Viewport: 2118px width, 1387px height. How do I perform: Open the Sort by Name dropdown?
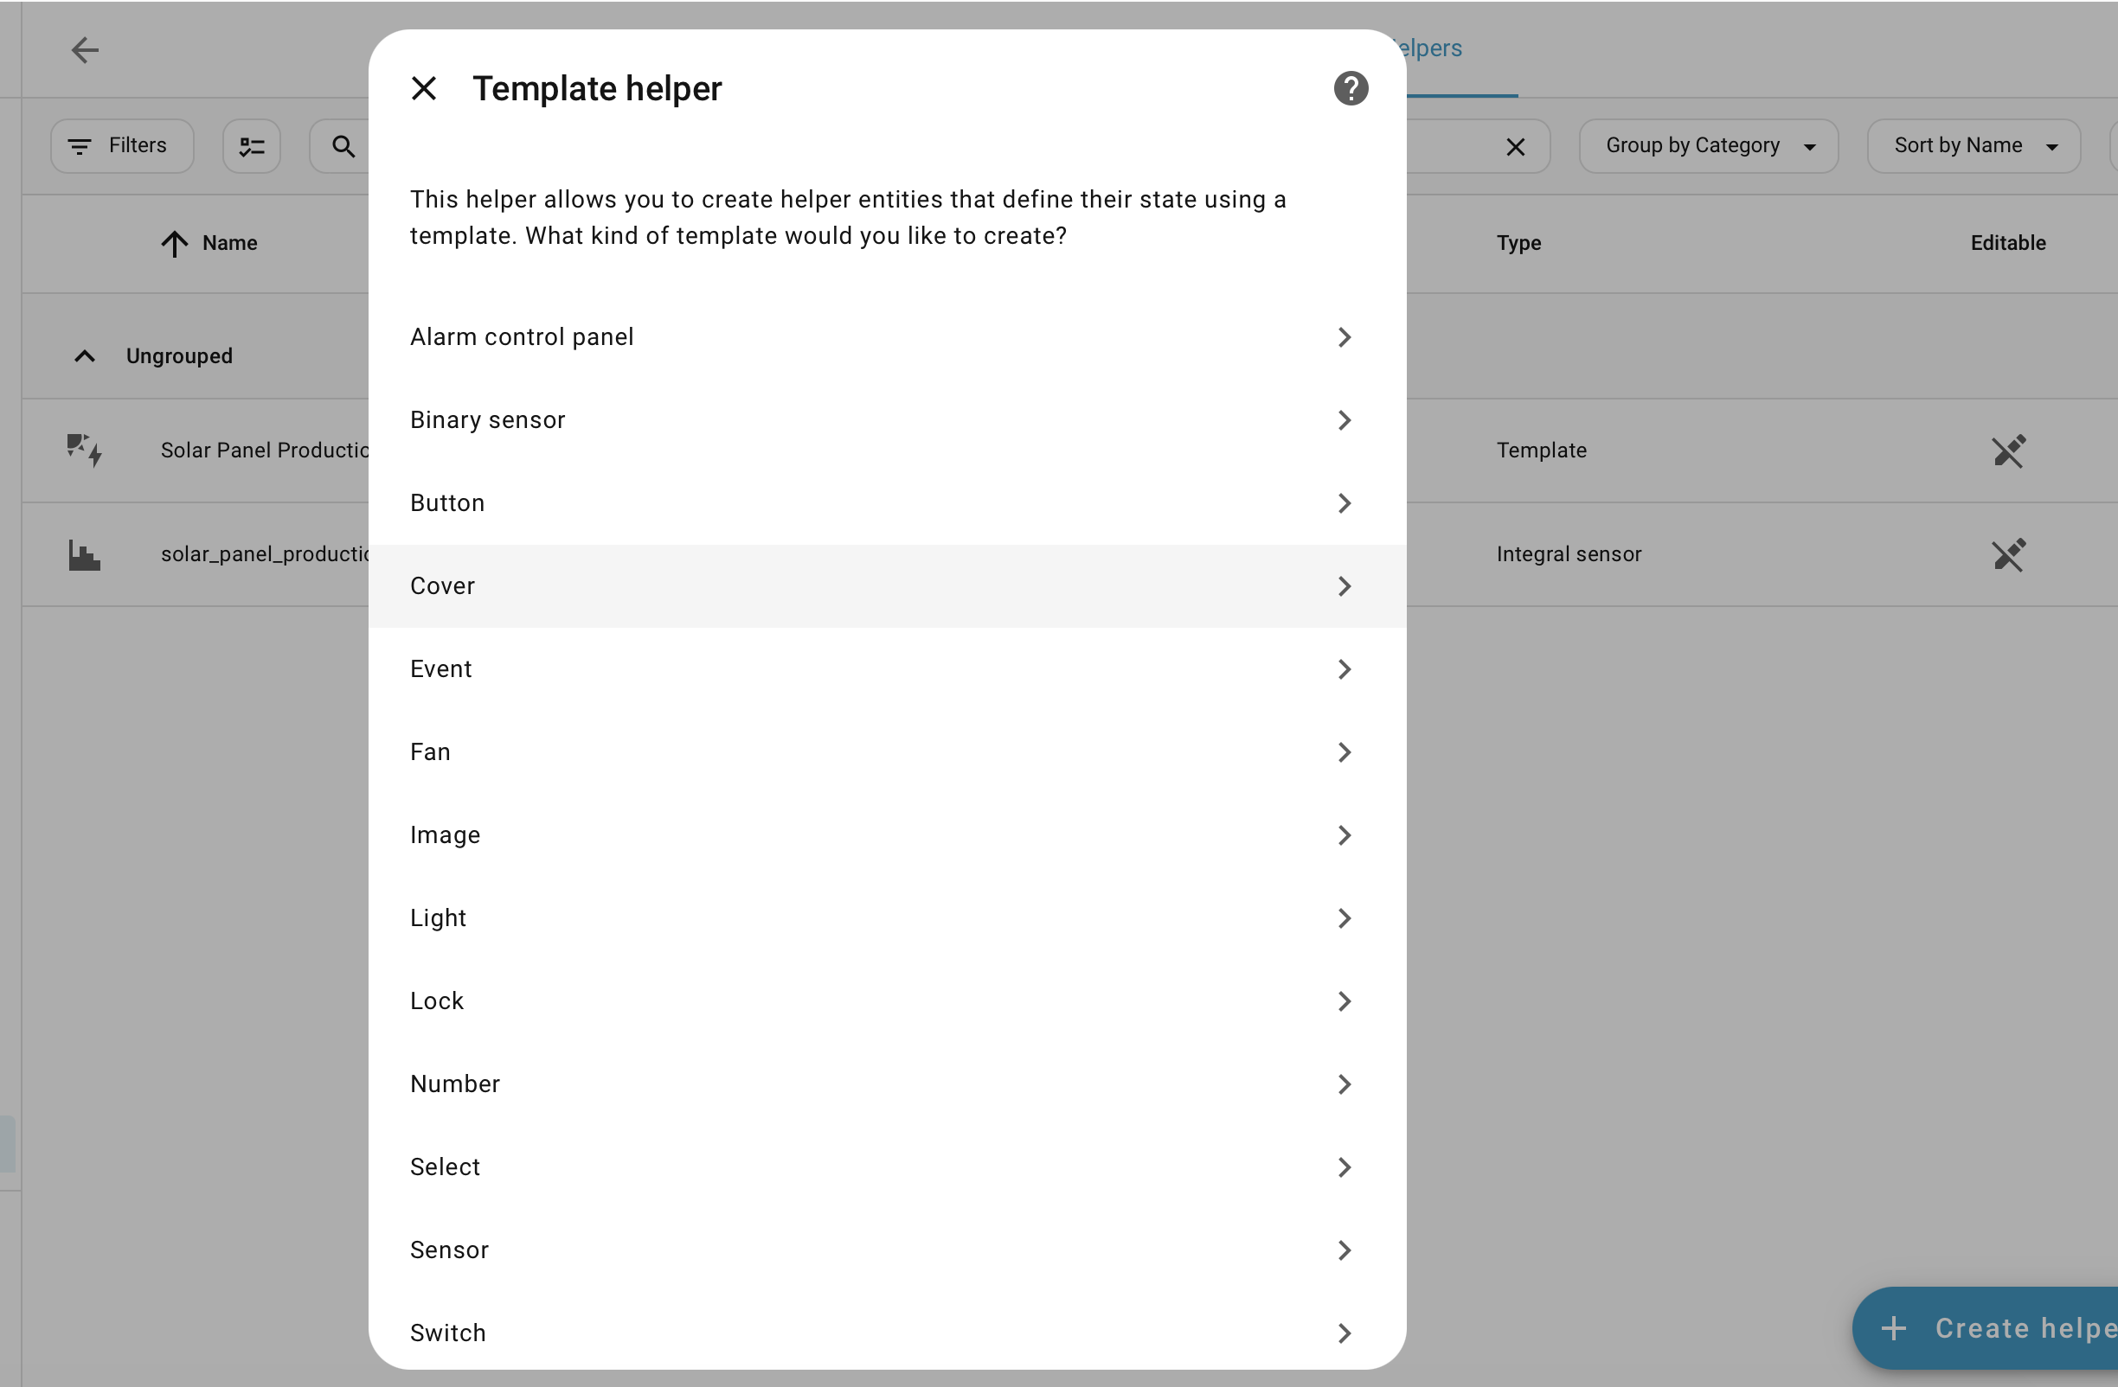[1973, 146]
